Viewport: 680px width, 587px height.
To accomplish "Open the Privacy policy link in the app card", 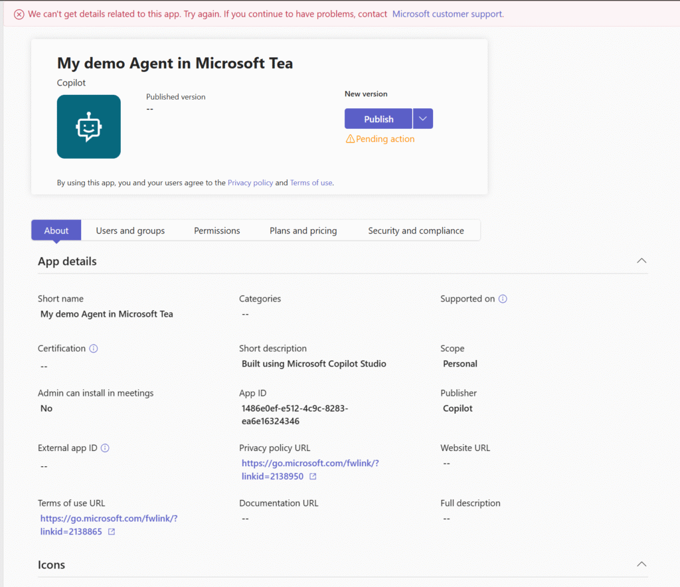I will coord(250,183).
